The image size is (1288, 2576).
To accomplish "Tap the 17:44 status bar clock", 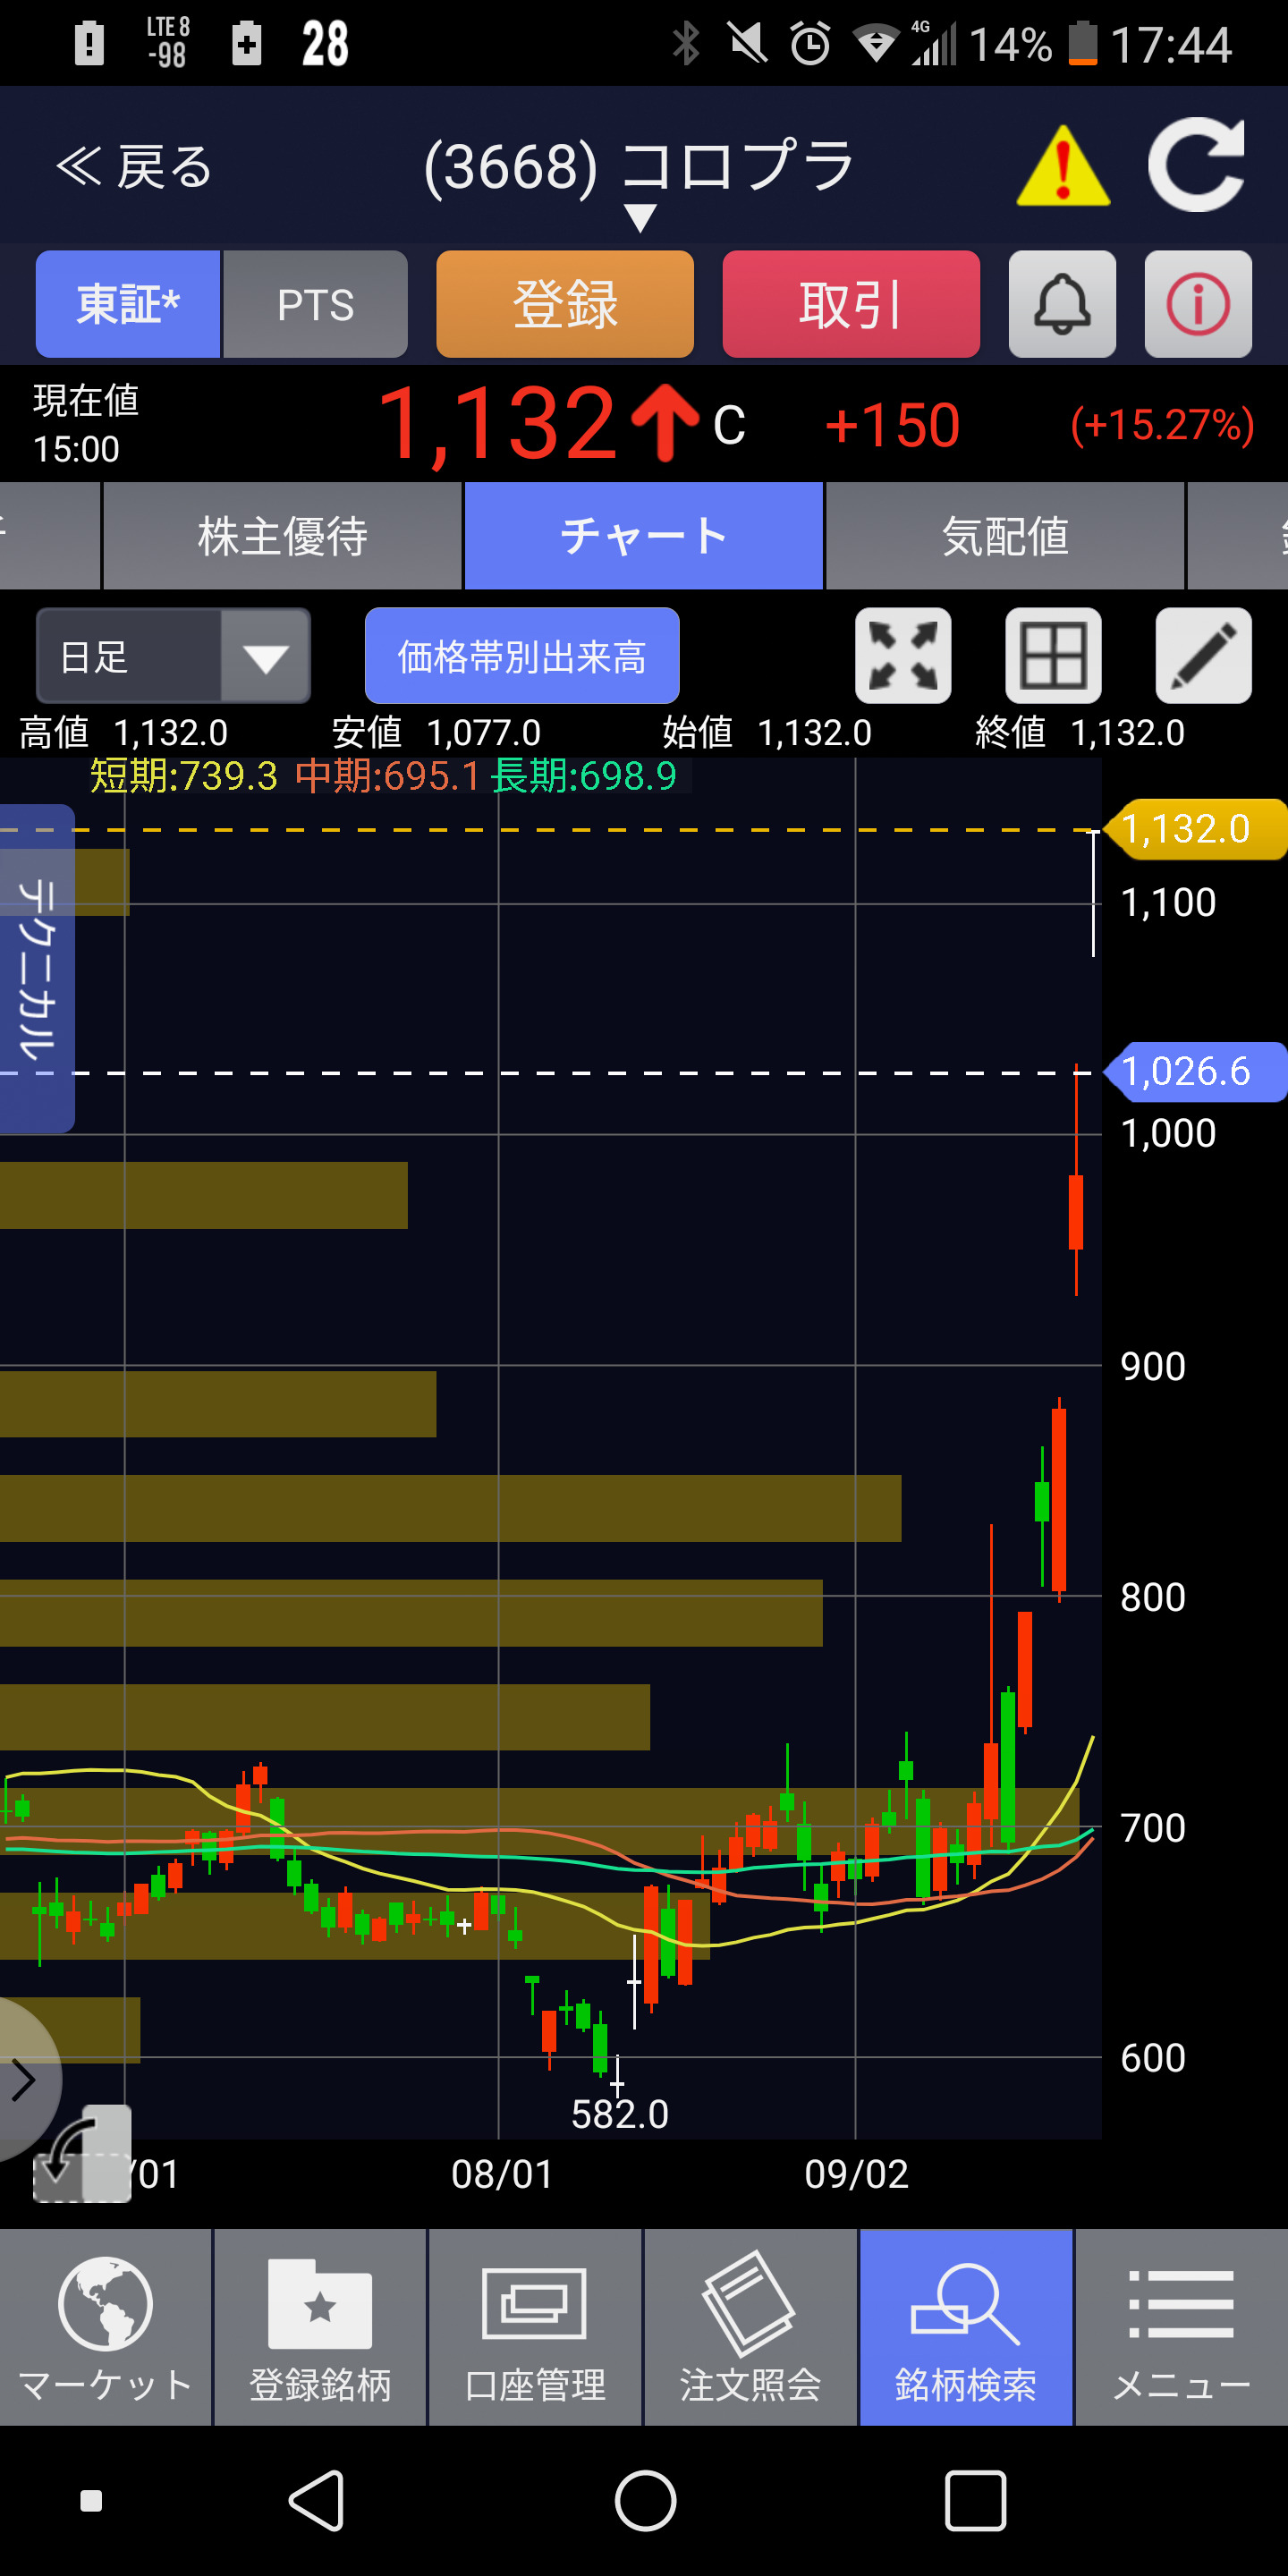I will 1171,45.
